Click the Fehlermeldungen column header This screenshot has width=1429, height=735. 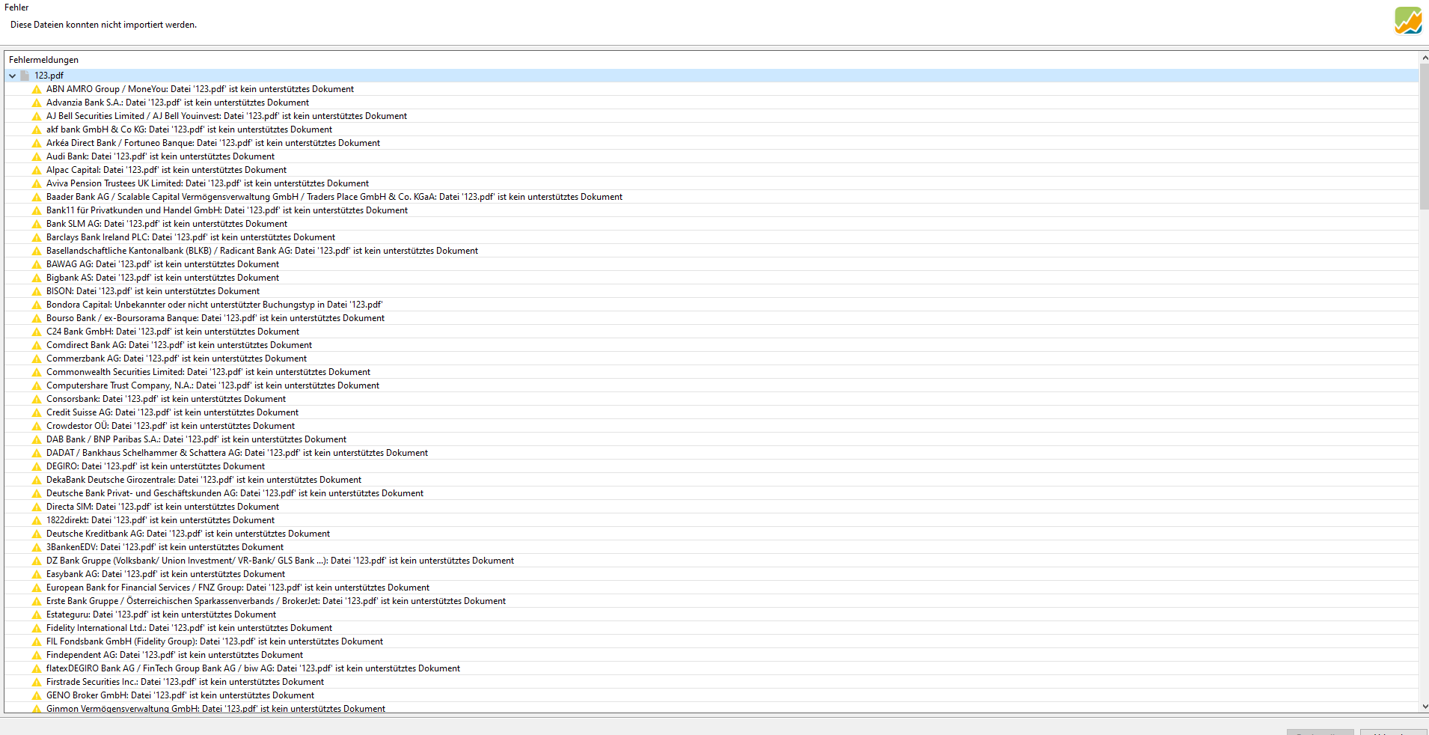tap(43, 60)
